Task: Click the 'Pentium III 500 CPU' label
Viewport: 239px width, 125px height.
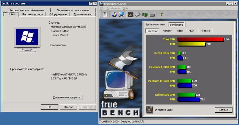Action: pyautogui.click(x=161, y=81)
